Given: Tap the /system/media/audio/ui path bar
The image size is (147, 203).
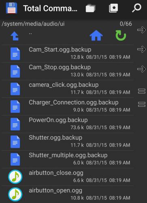Looking at the screenshot, I should pyautogui.click(x=67, y=24).
